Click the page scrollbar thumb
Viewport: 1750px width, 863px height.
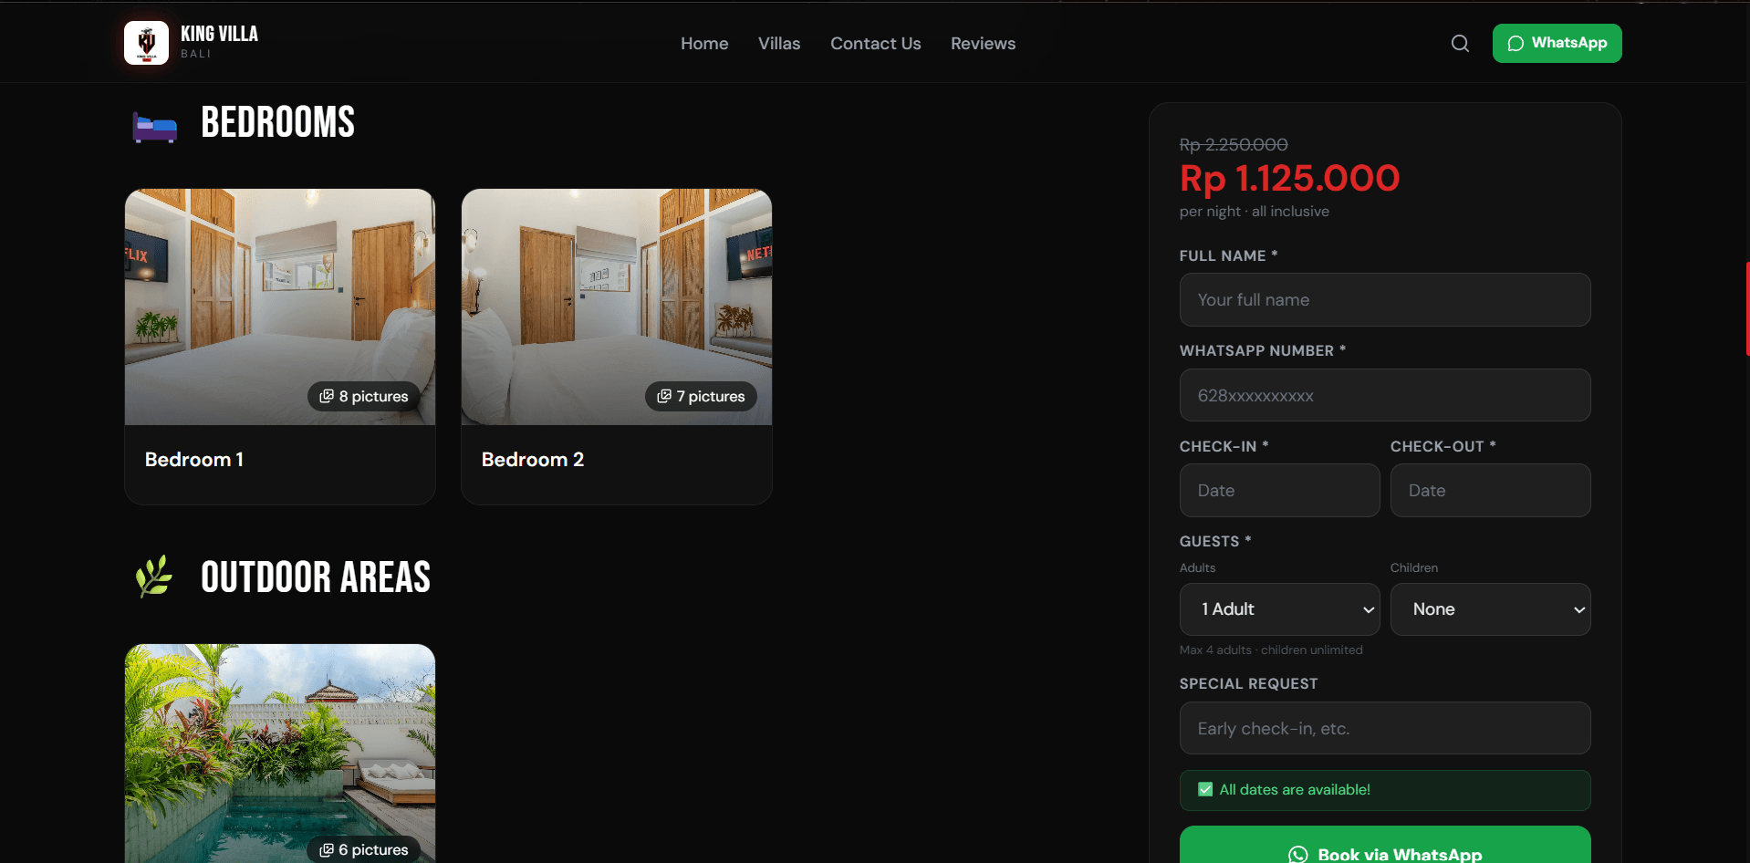click(1747, 308)
